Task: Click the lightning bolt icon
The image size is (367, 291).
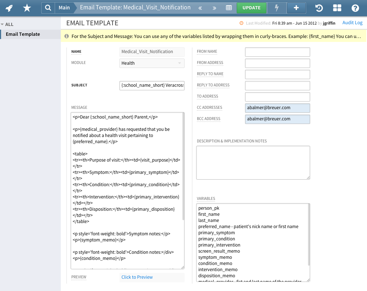Action: pos(277,8)
